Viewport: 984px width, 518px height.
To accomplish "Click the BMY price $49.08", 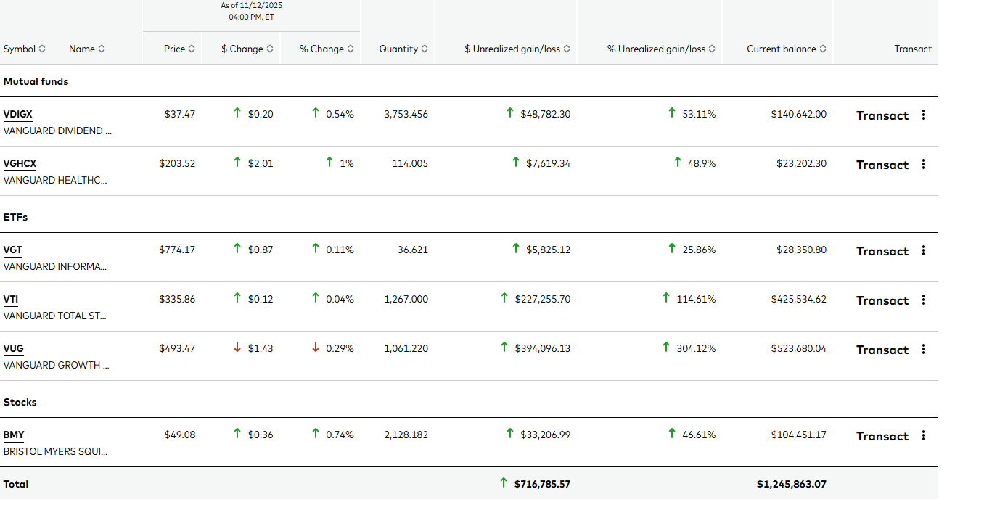I will pos(180,435).
